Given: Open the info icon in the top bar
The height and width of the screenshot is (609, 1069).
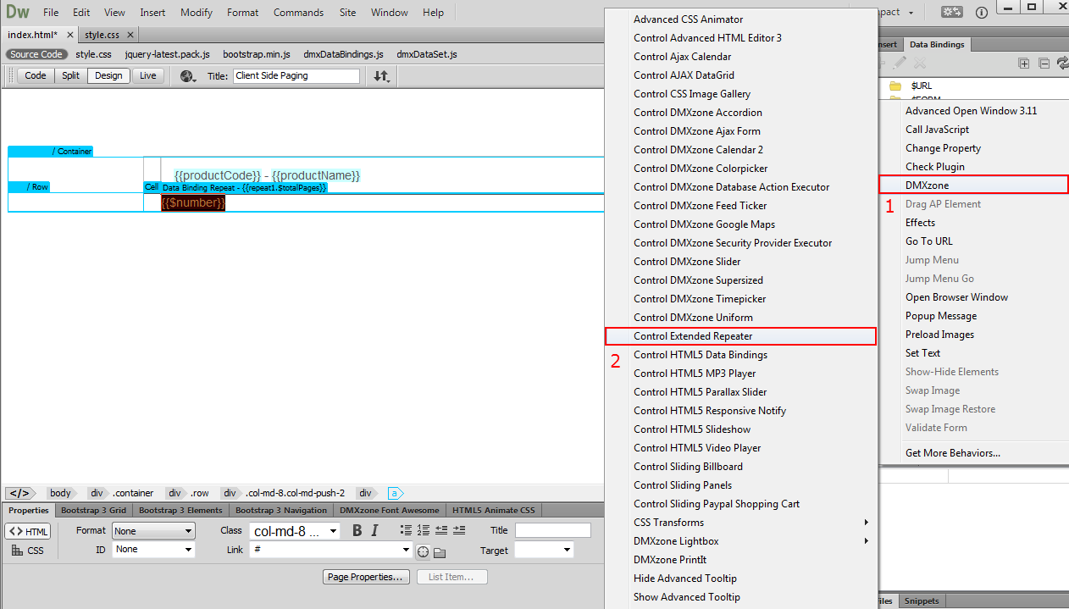Looking at the screenshot, I should 982,13.
